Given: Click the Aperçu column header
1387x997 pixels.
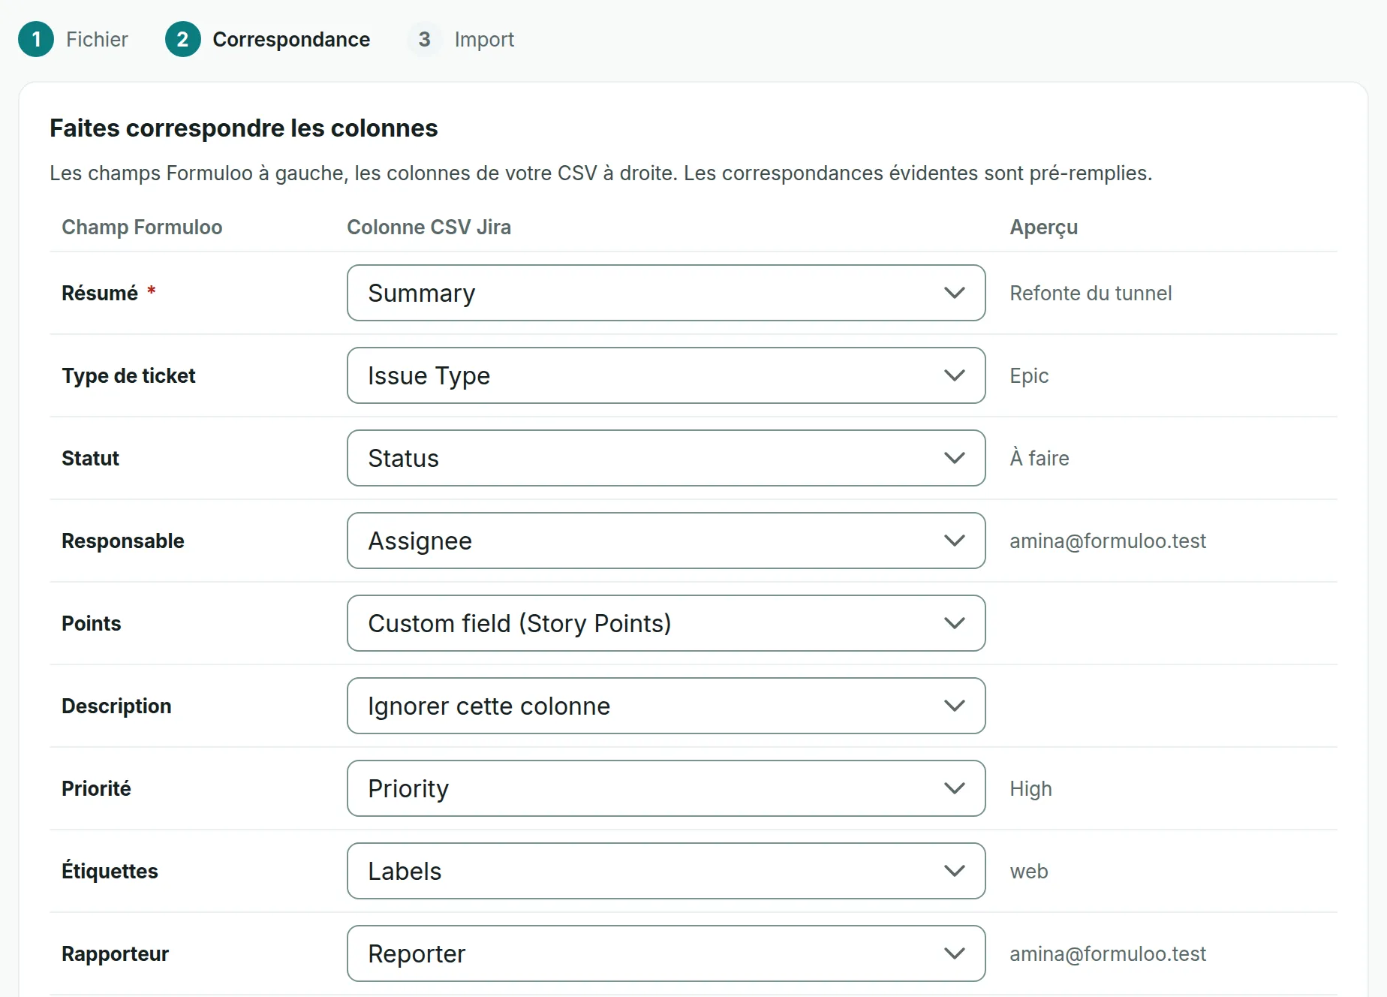Looking at the screenshot, I should (x=1043, y=227).
